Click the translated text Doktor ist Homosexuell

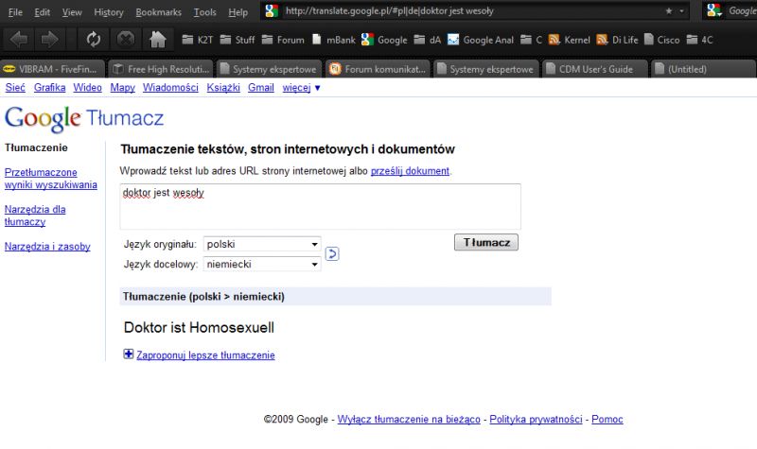[199, 327]
